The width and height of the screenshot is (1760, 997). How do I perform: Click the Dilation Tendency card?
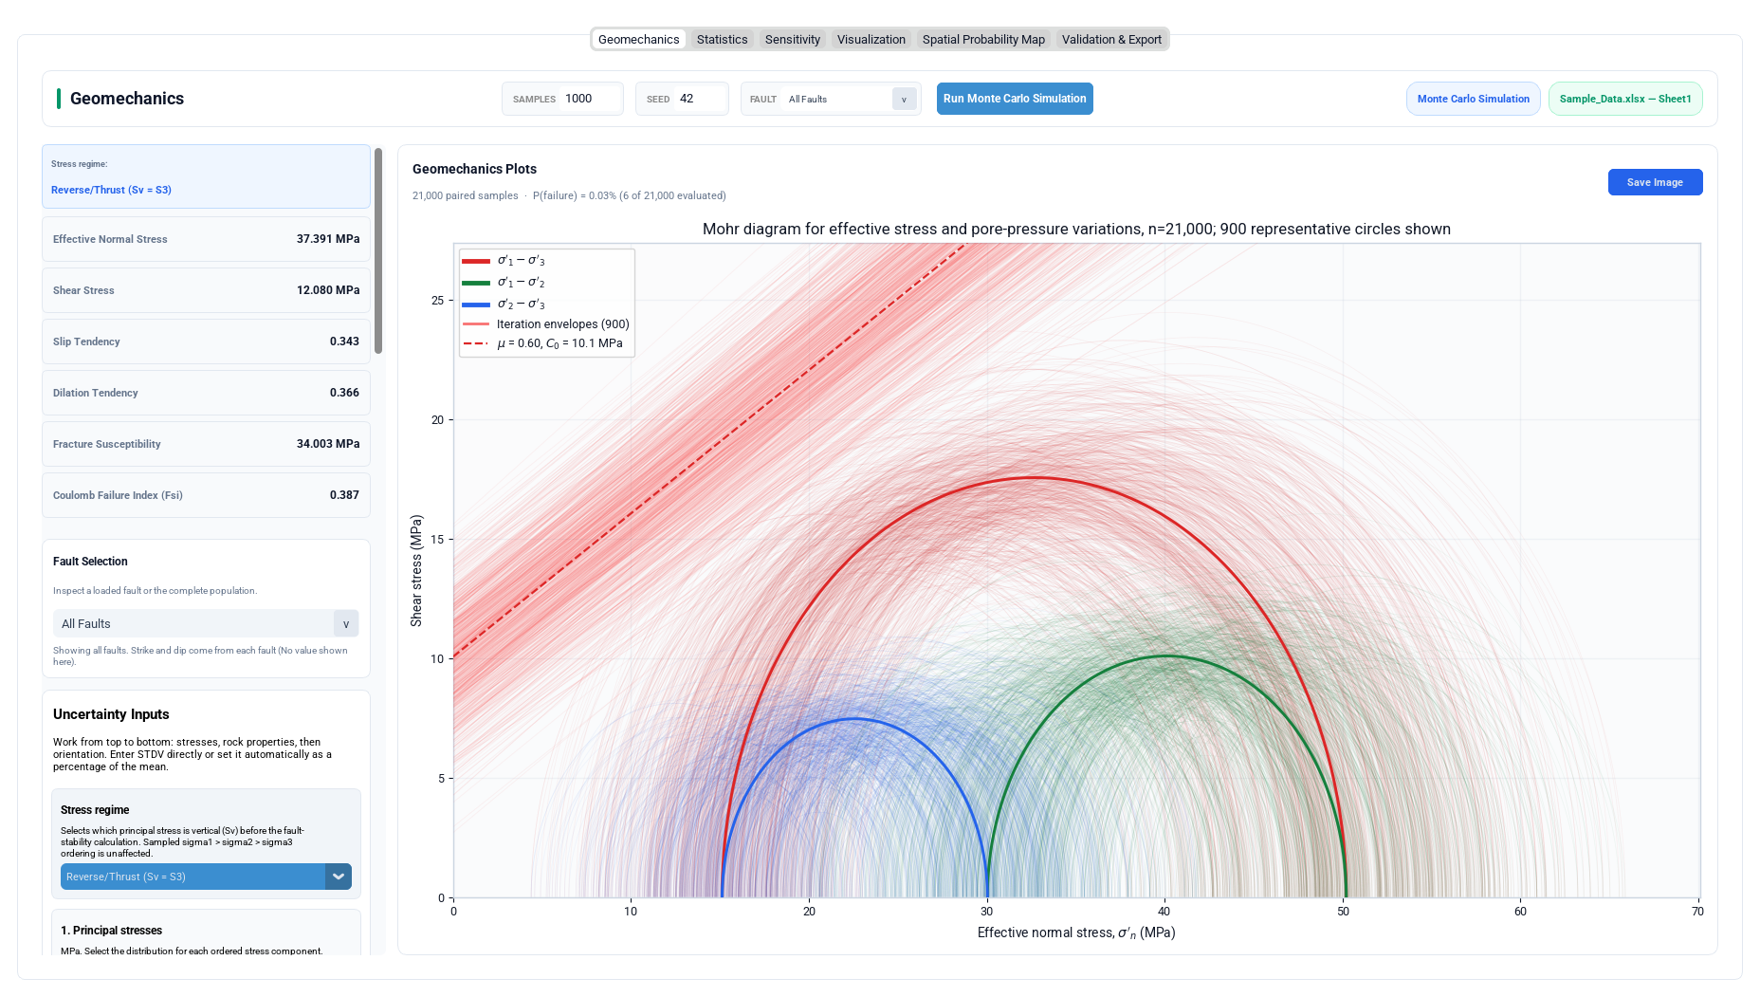click(206, 393)
